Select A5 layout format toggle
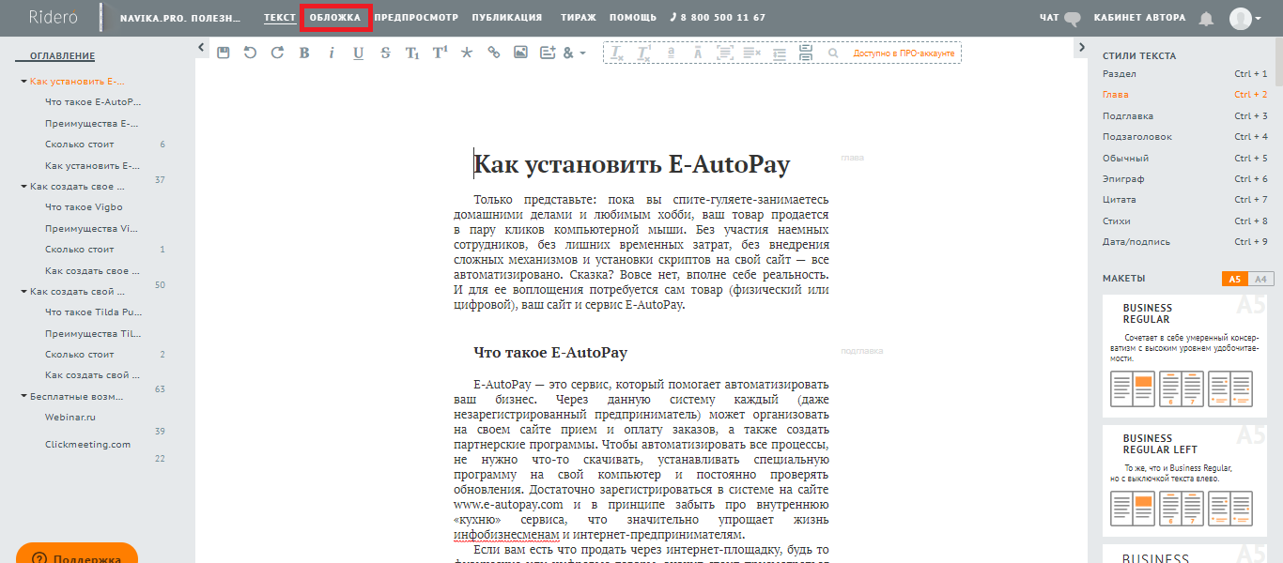The width and height of the screenshot is (1283, 563). tap(1234, 279)
